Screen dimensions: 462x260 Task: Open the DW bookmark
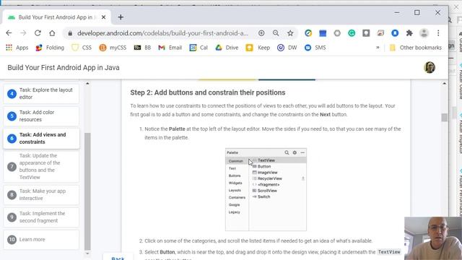pyautogui.click(x=287, y=48)
